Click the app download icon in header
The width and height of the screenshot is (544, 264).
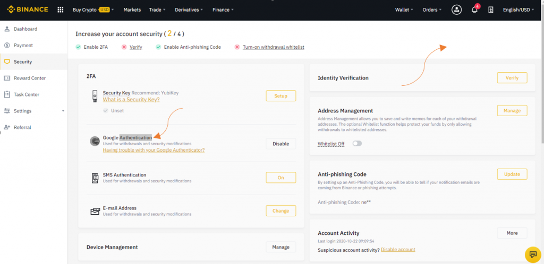490,10
